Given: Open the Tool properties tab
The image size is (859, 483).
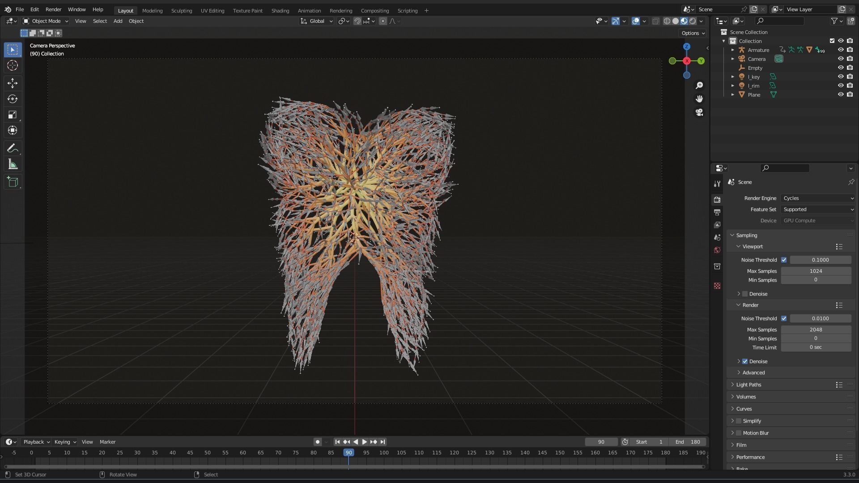Looking at the screenshot, I should point(717,184).
